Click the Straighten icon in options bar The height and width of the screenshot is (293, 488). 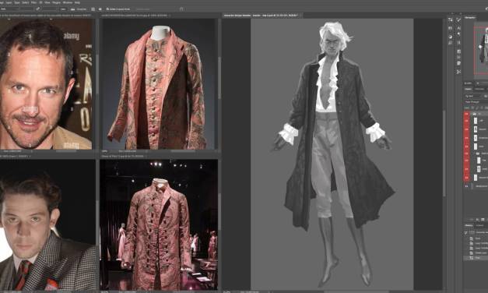coord(73,9)
